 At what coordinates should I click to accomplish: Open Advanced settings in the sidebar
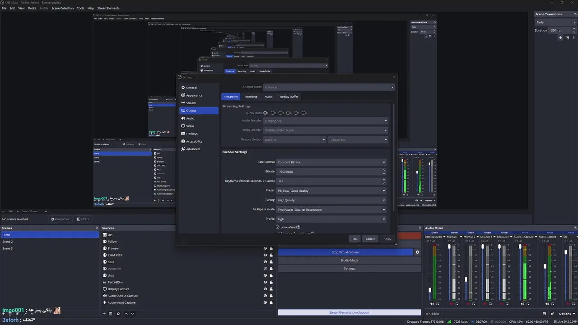click(199, 149)
